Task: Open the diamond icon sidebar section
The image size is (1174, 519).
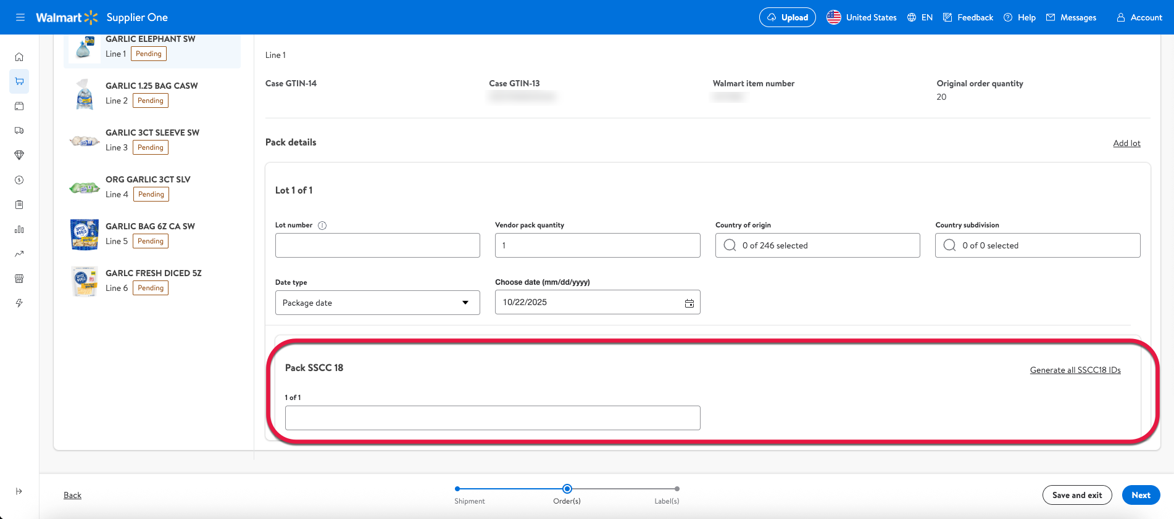Action: pos(19,155)
